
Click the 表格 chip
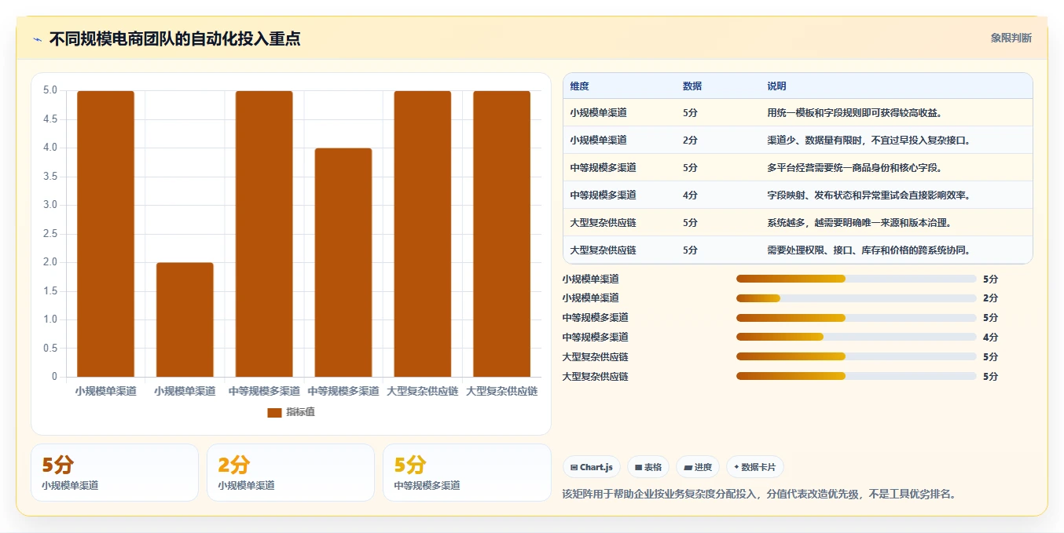pos(648,467)
